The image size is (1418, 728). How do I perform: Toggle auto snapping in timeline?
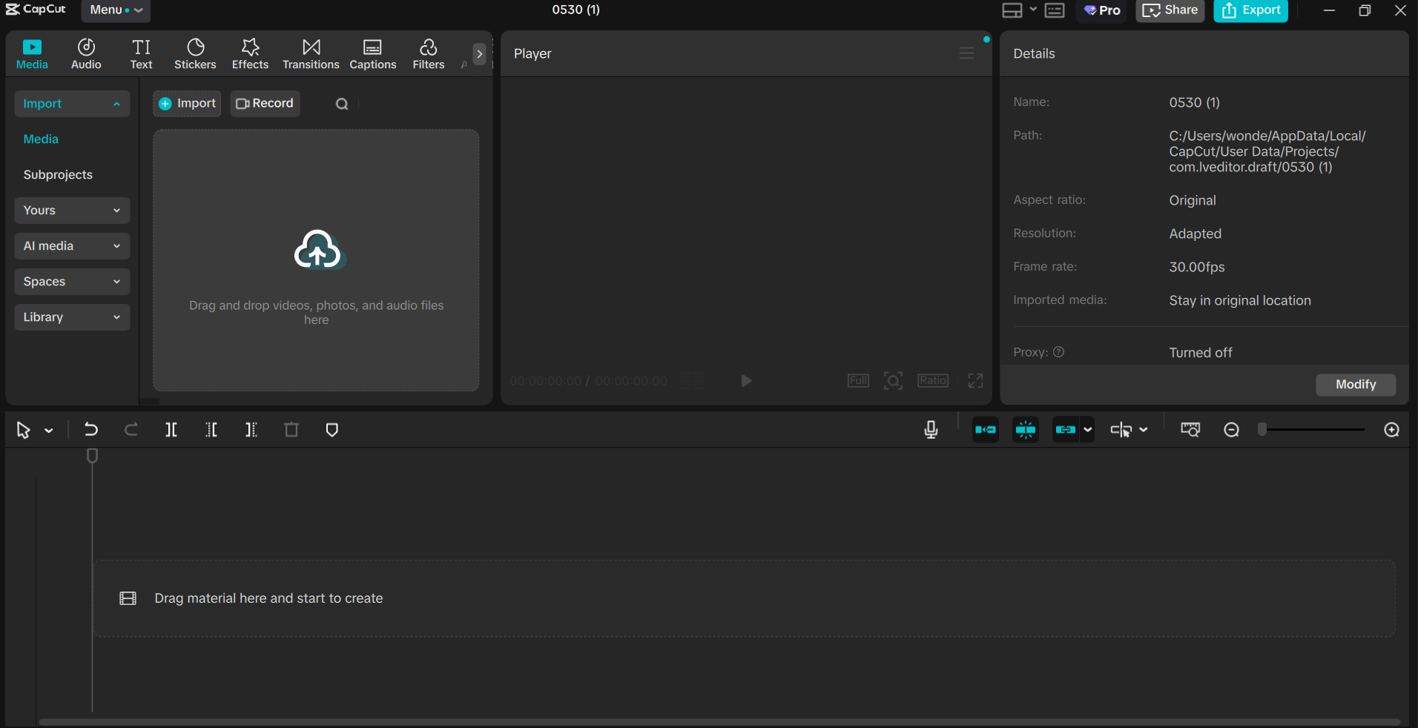[1026, 430]
